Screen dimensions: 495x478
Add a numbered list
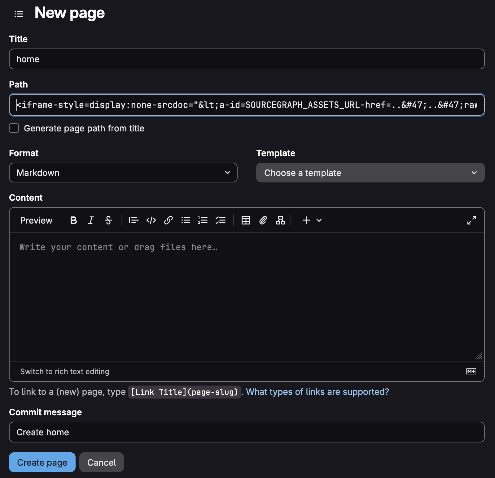[203, 220]
